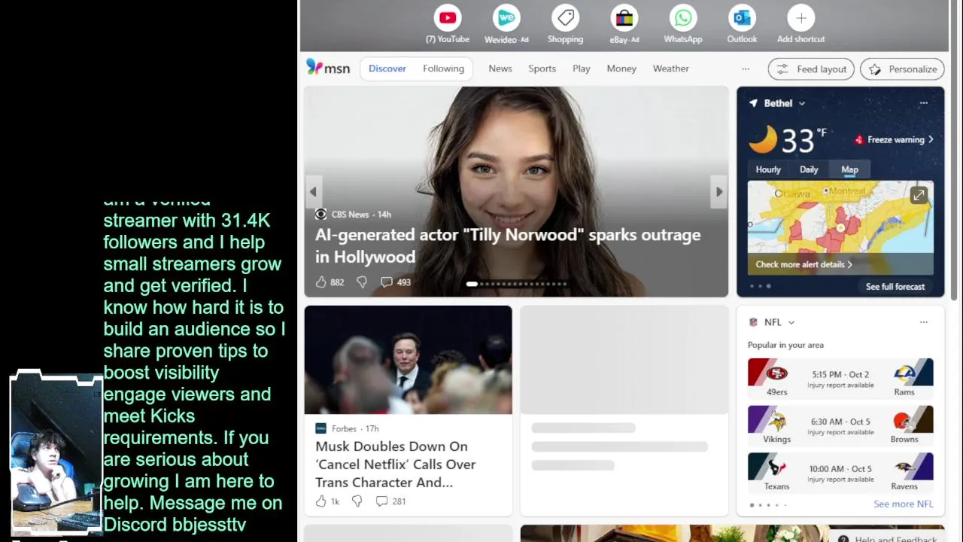Screen dimensions: 963x542
Task: Go to previous carousel story
Action: click(313, 192)
